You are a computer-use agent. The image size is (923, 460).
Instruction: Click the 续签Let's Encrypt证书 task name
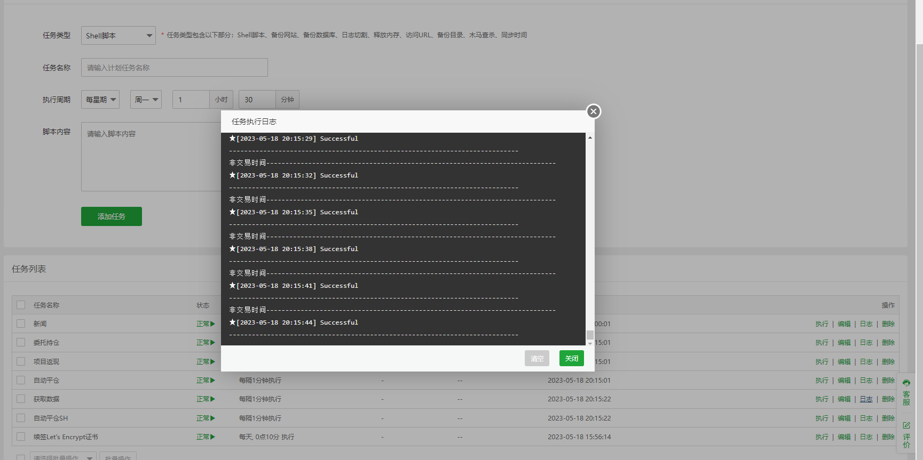click(66, 437)
